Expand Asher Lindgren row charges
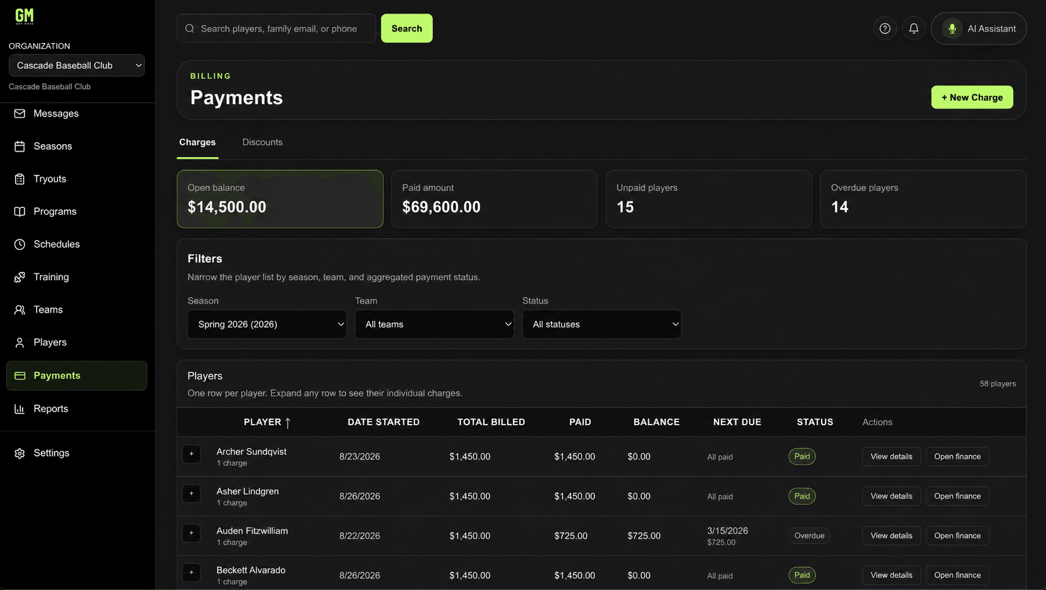This screenshot has height=590, width=1046. (192, 494)
